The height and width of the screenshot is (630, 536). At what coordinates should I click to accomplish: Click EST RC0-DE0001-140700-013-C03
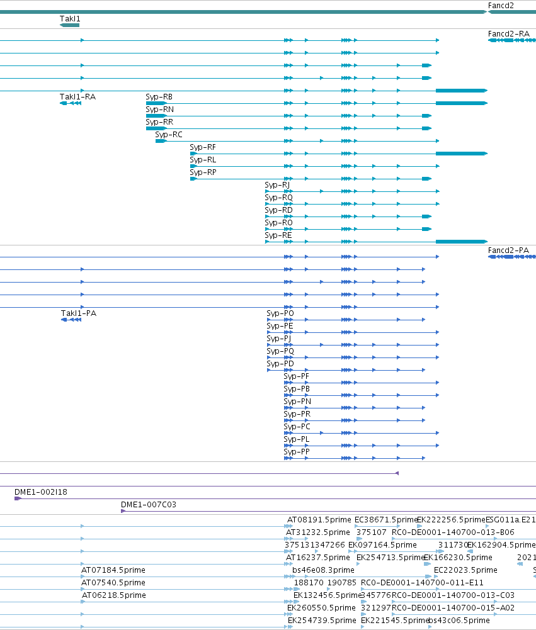click(453, 595)
